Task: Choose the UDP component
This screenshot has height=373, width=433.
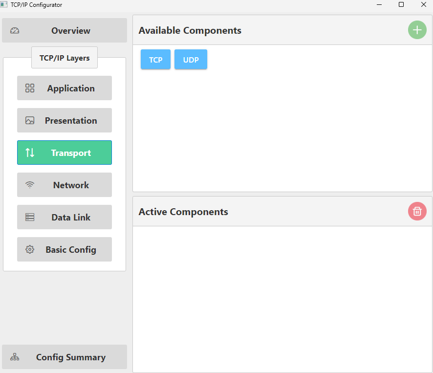Action: pyautogui.click(x=191, y=60)
